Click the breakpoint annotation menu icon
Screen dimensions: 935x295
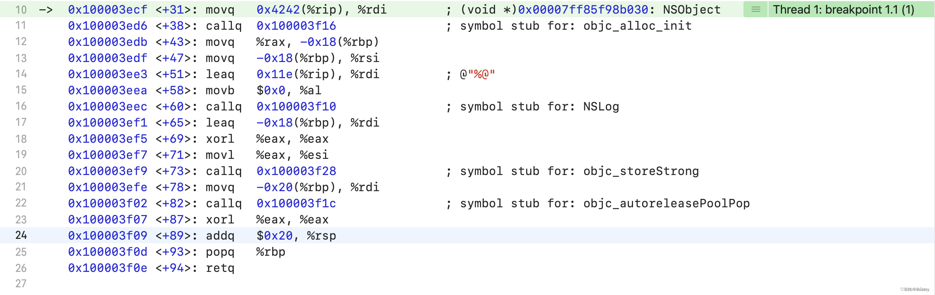[756, 9]
